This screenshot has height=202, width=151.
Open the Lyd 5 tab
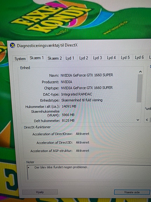[x=125, y=58]
